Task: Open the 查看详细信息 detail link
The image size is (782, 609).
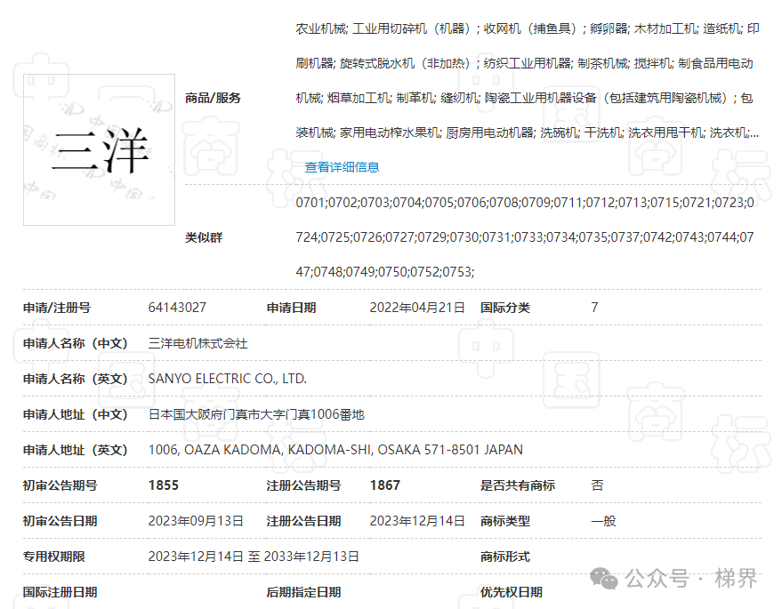Action: (x=342, y=166)
